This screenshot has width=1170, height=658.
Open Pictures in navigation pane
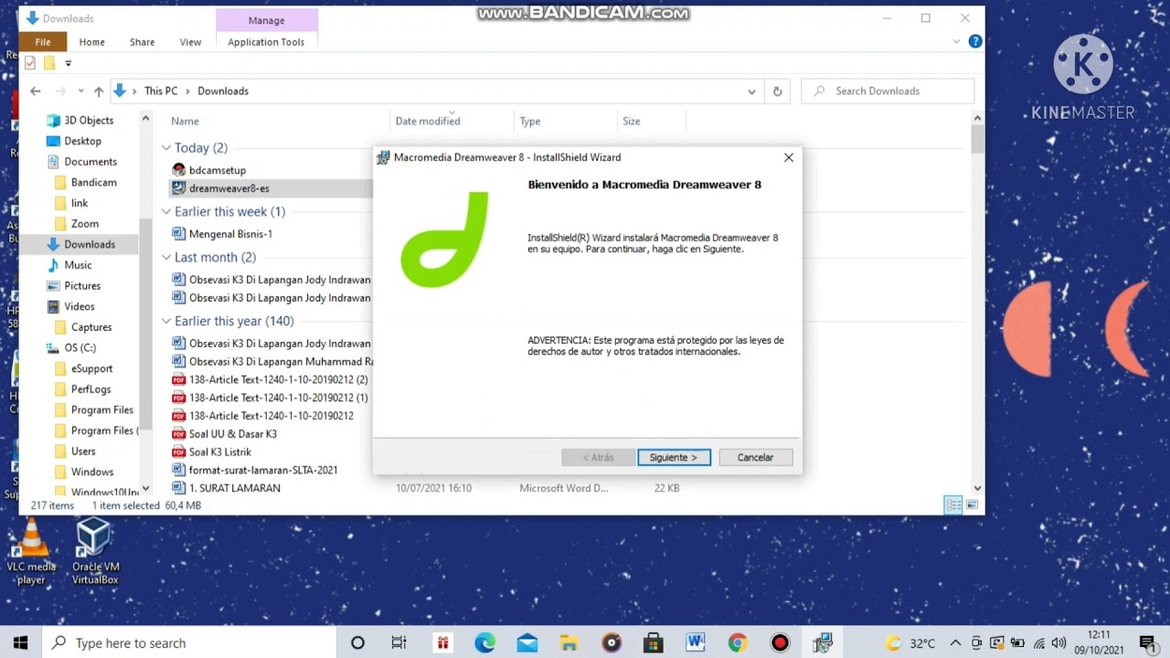point(82,286)
